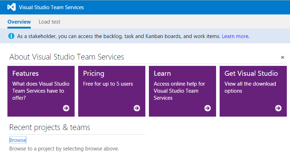Click the blue info icon in banner

point(11,36)
